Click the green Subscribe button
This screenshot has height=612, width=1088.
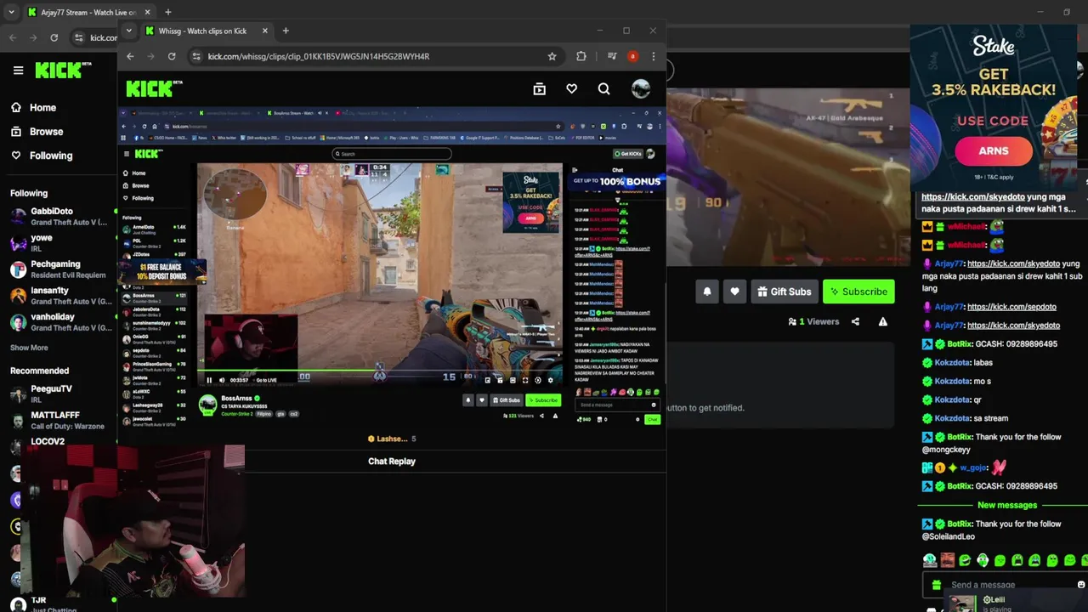click(858, 292)
